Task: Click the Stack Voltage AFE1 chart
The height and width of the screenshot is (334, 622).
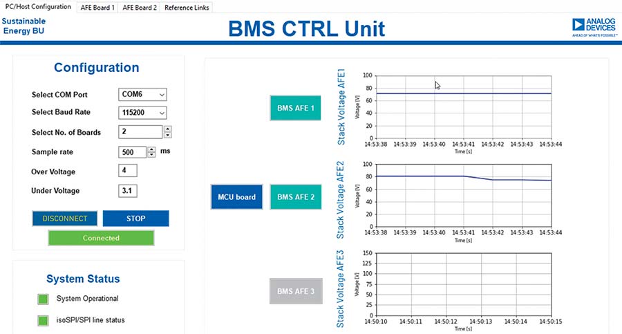Action: (x=463, y=106)
